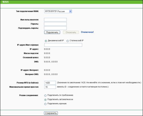143x116 pixels.
Task: Click the confirm password field
Action: pyautogui.click(x=55, y=28)
